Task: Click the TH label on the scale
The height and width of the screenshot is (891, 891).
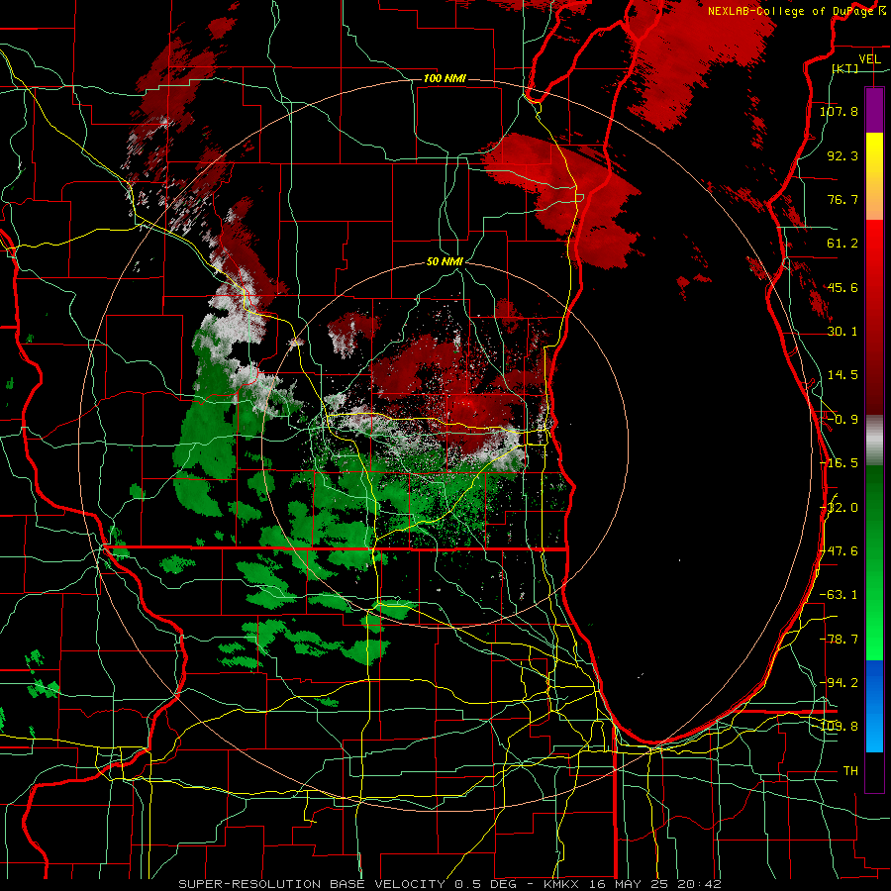Action: coord(850,771)
